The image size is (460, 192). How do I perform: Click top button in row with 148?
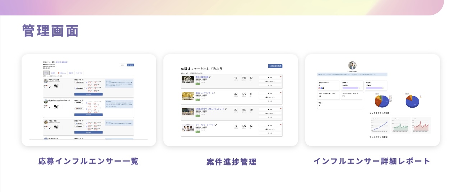pyautogui.click(x=270, y=77)
